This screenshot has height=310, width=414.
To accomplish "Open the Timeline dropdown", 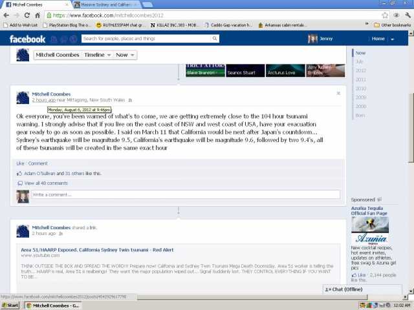I will coord(98,55).
